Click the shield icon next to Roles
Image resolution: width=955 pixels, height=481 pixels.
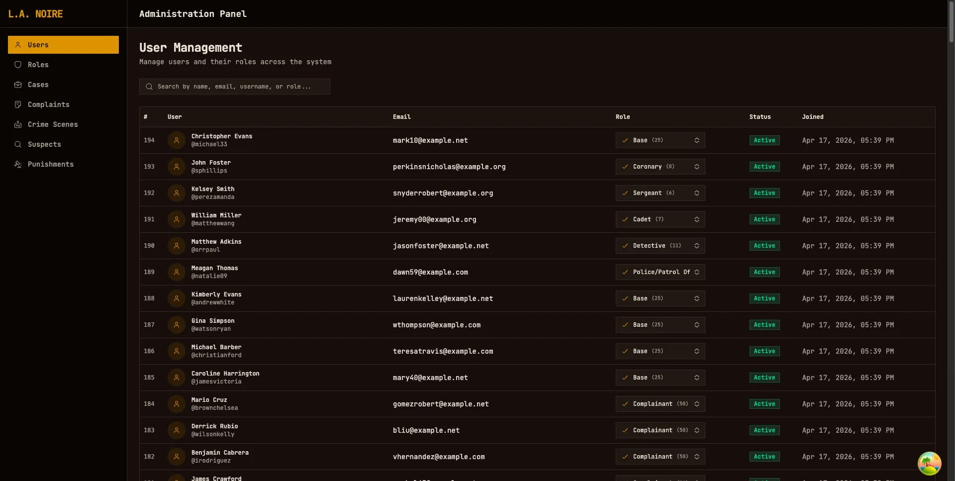[18, 65]
